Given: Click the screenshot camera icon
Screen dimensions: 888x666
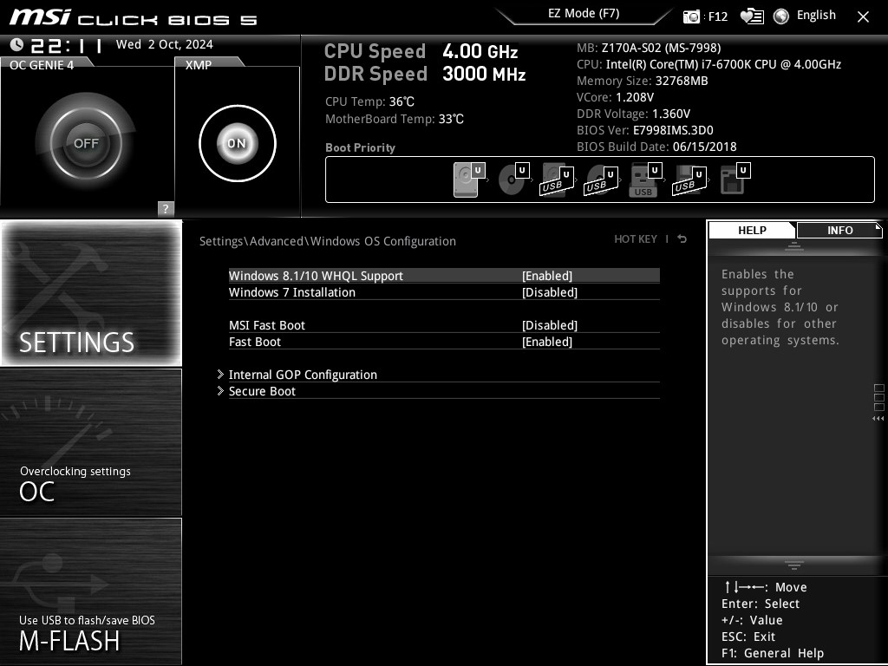Looking at the screenshot, I should pyautogui.click(x=691, y=16).
